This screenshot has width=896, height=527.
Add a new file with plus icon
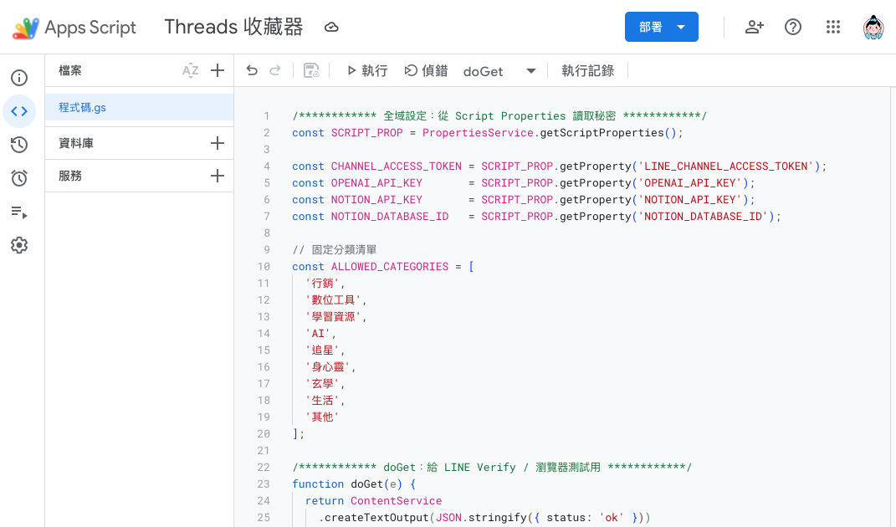coord(218,71)
